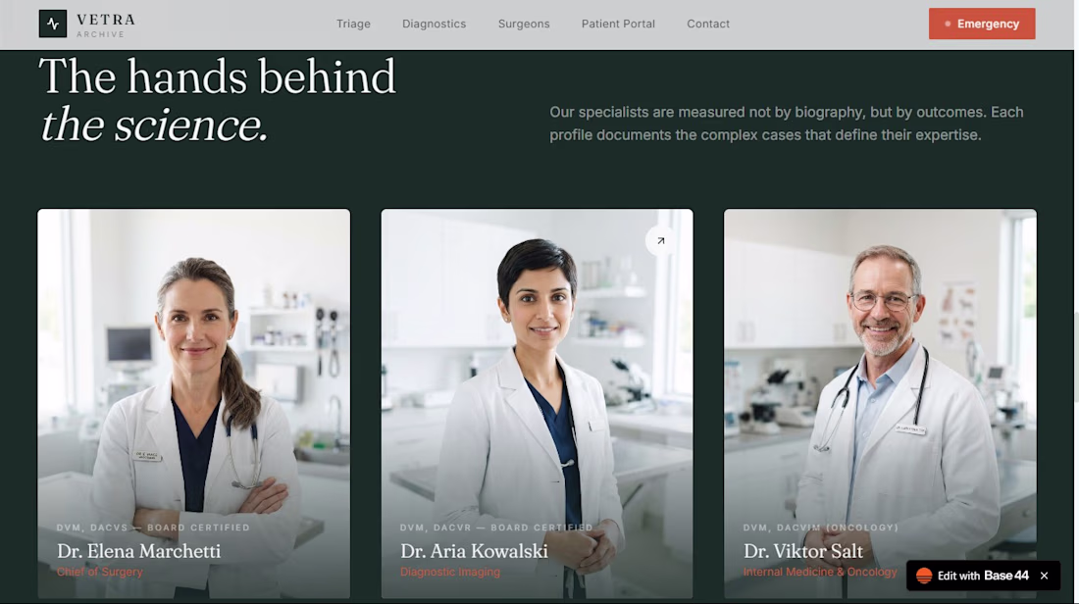Click the Edit with Base44 button

(x=983, y=576)
